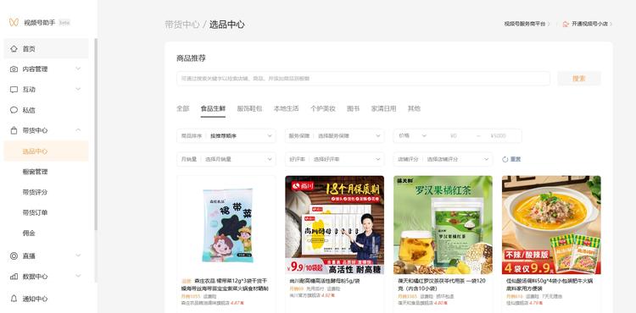Open 选品中心 in sidebar
The image size is (636, 313).
(x=47, y=151)
